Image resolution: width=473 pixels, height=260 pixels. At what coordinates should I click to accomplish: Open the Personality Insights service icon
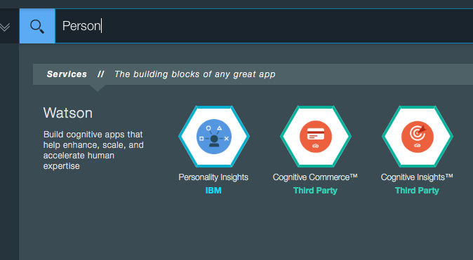click(214, 137)
